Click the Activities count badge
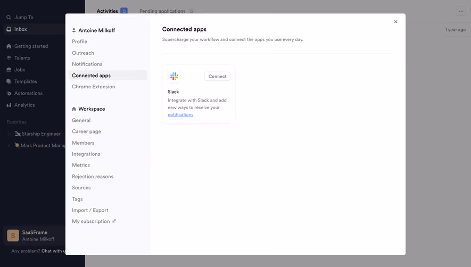 pyautogui.click(x=124, y=11)
